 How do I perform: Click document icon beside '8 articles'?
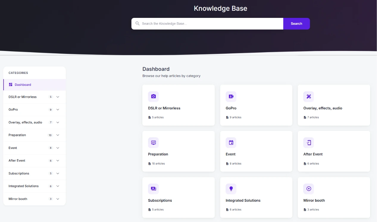[227, 164]
